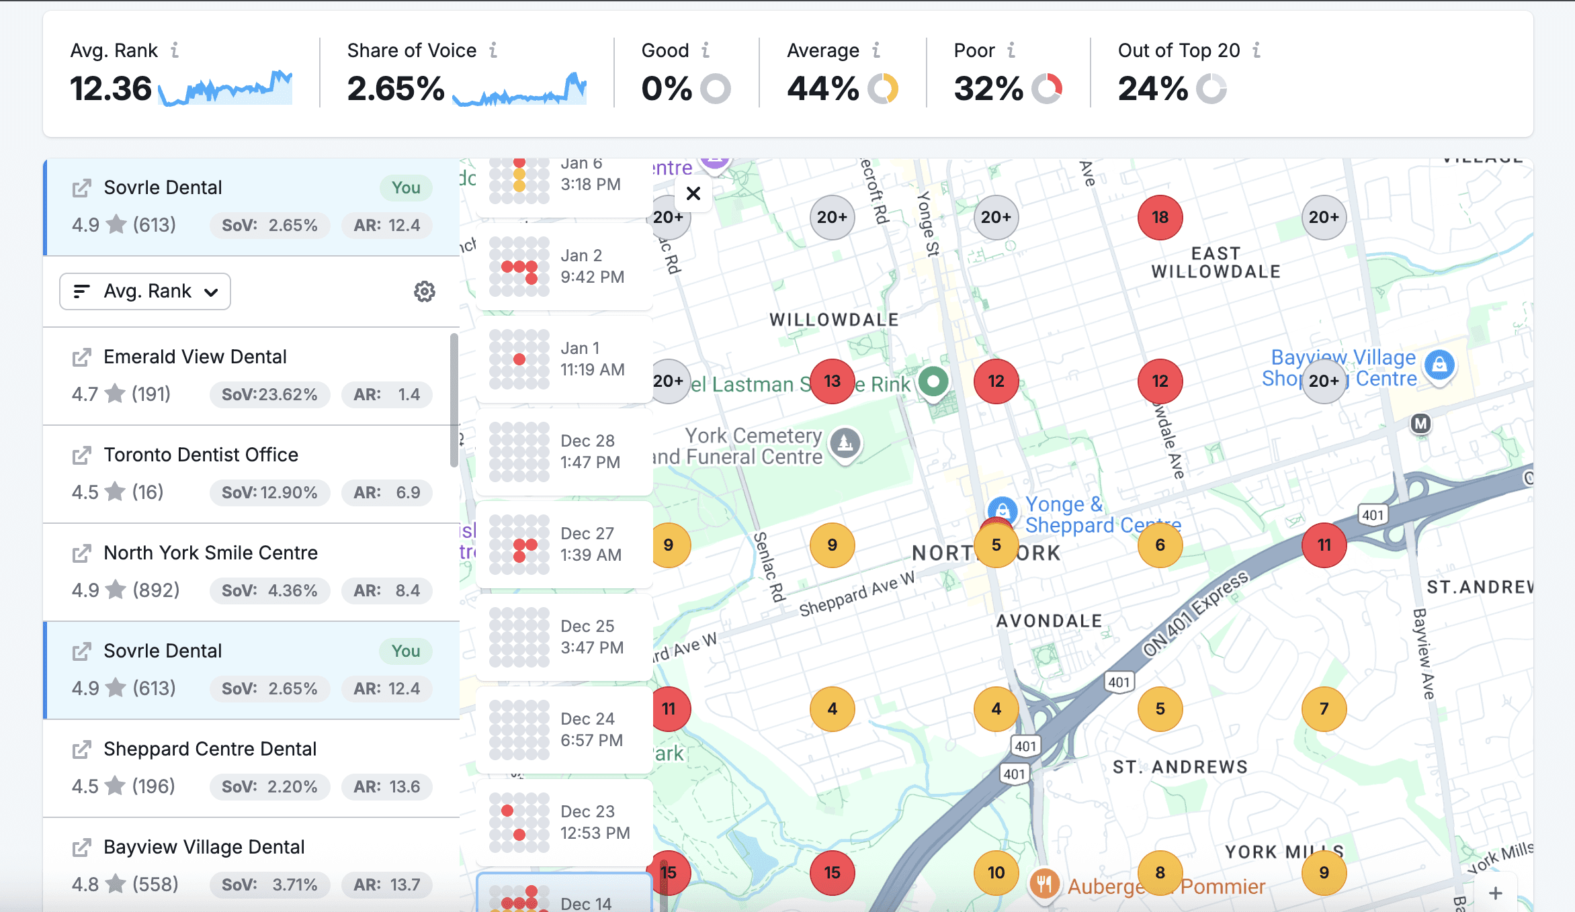Open Sovrle Dental via external link icon
Screen dimensions: 1575x912
tap(81, 188)
